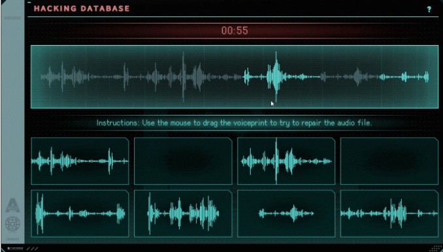This screenshot has width=443, height=252.
Task: Click the small square icon in bottom bar
Action: (8, 249)
